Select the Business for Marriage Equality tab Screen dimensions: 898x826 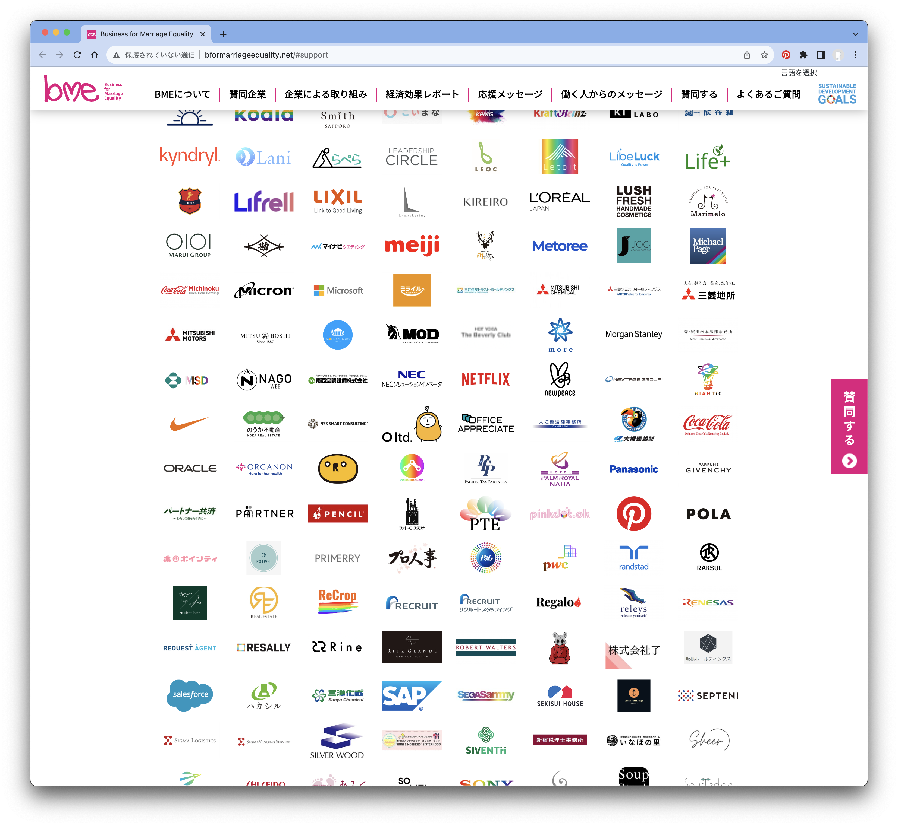[x=146, y=34]
